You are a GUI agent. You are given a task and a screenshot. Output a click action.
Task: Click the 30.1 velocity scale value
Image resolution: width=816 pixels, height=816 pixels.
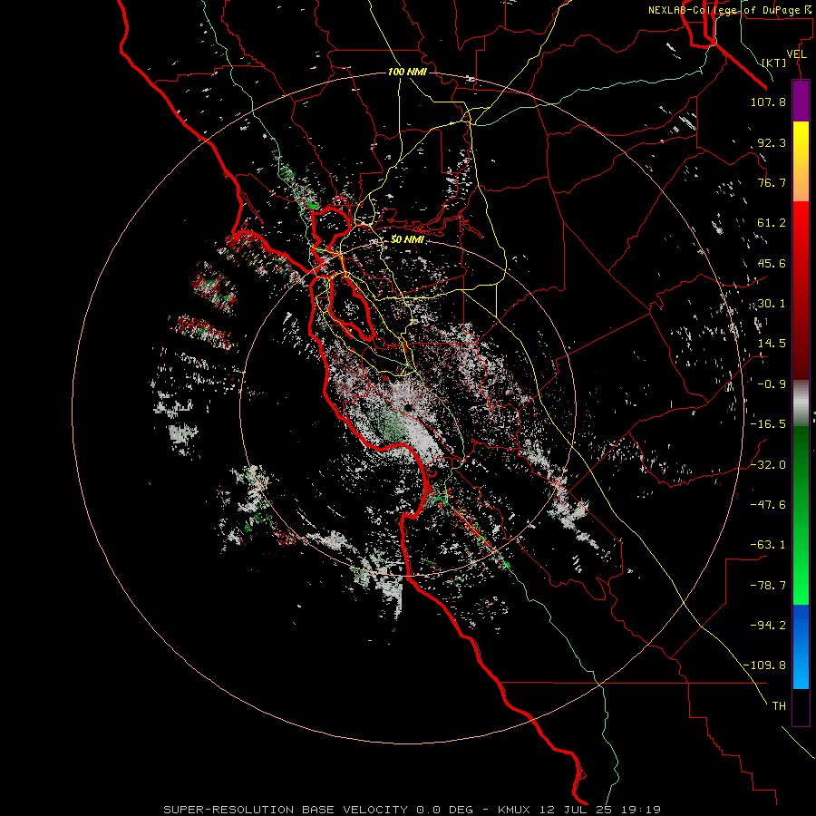[772, 304]
